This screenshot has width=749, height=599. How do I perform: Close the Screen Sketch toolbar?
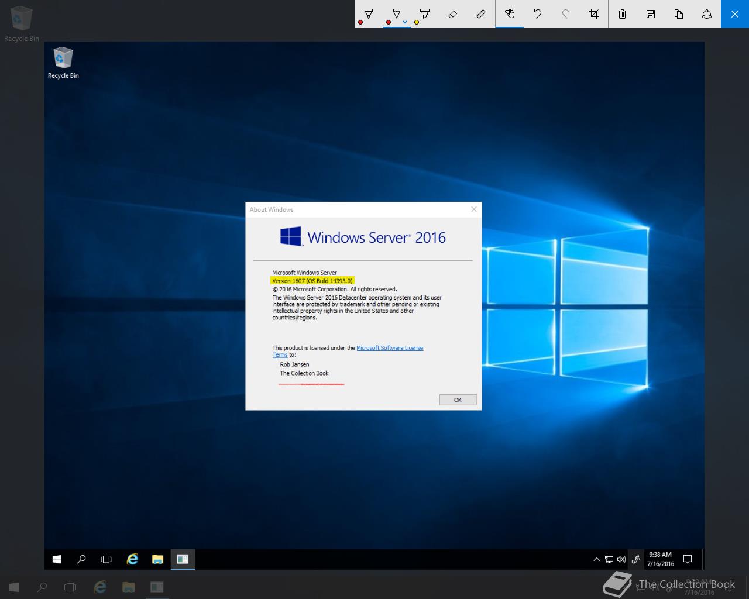point(735,14)
